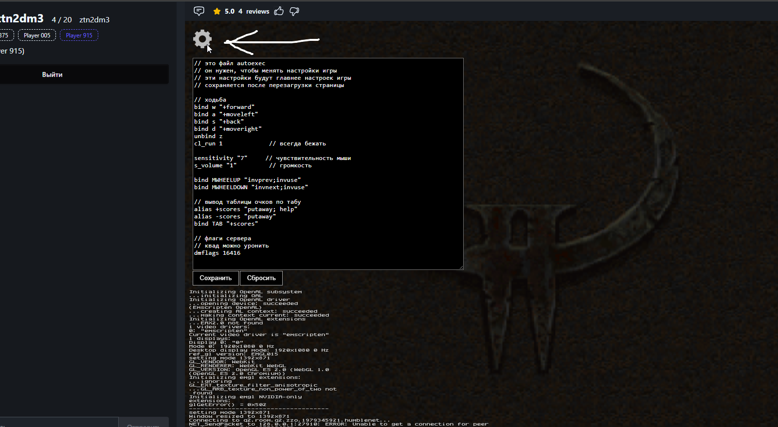Select the Player 005 tag
This screenshot has width=778, height=427.
[37, 36]
